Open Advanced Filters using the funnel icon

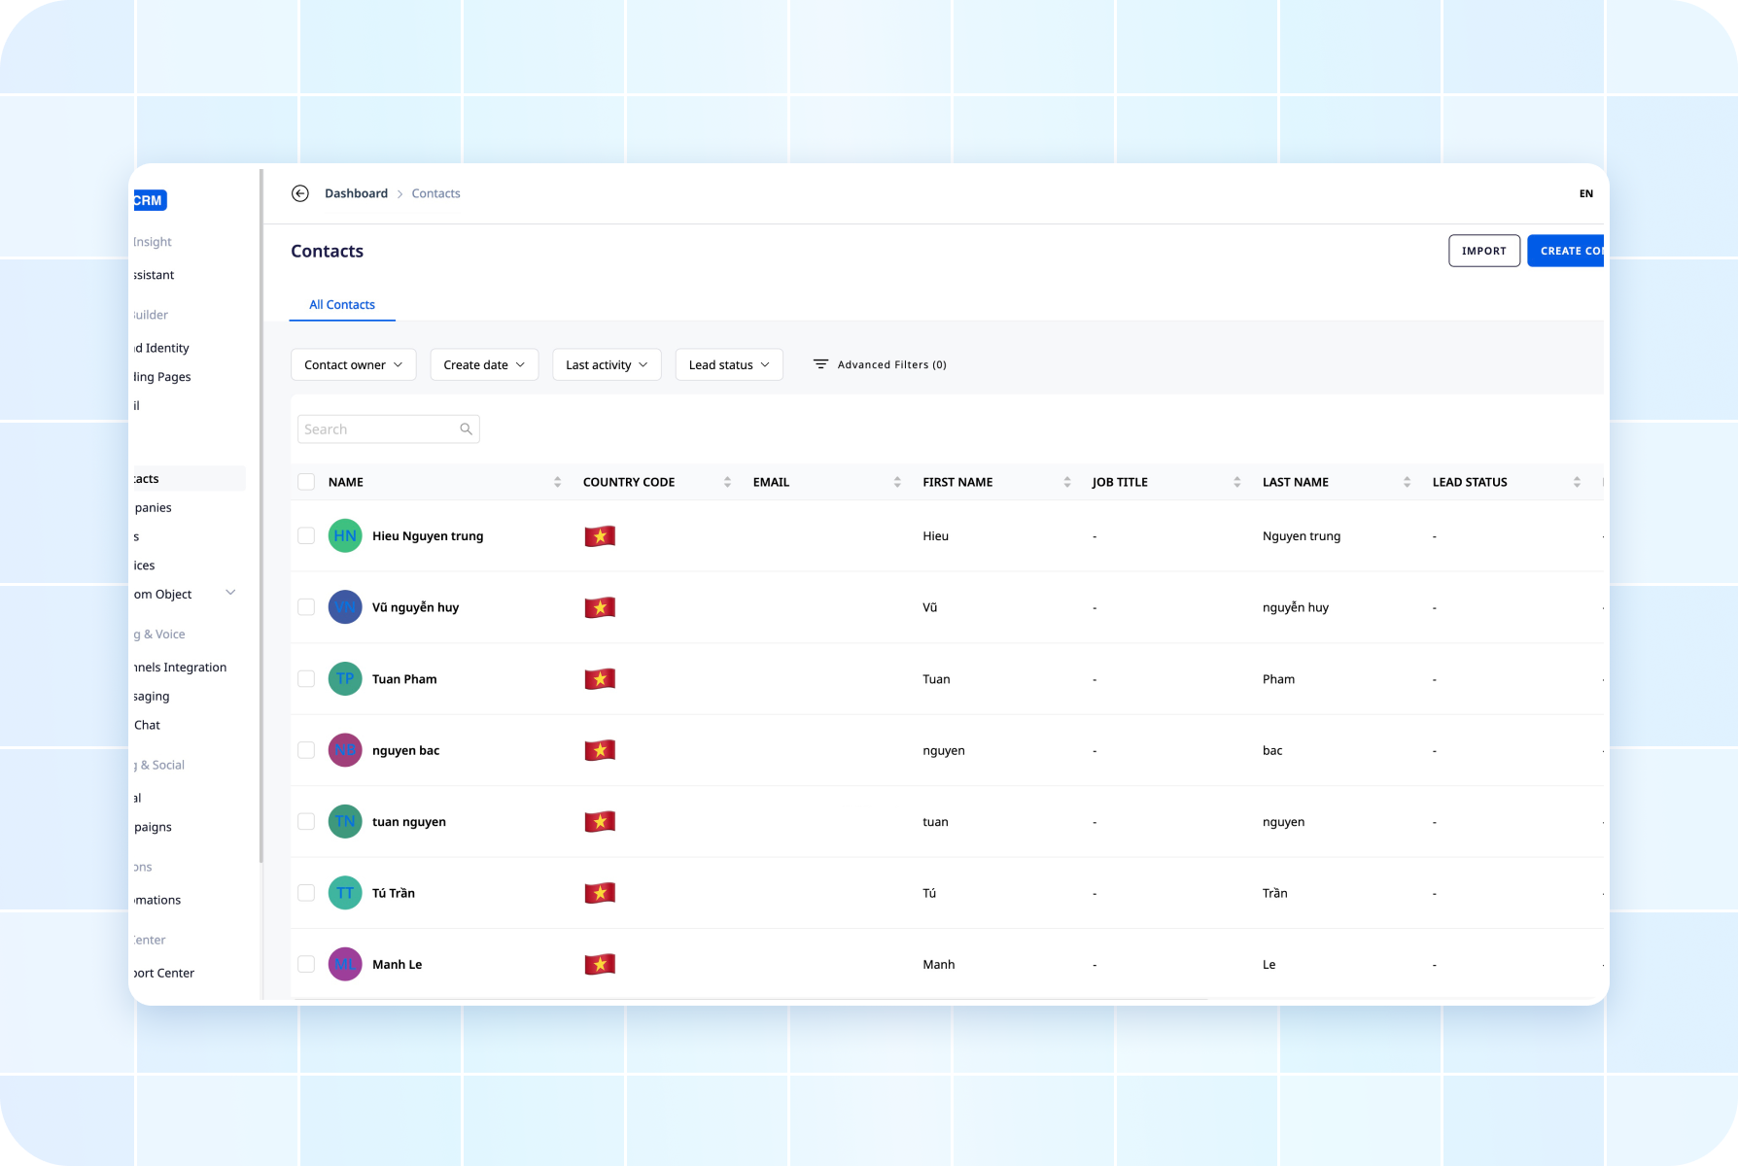coord(819,364)
